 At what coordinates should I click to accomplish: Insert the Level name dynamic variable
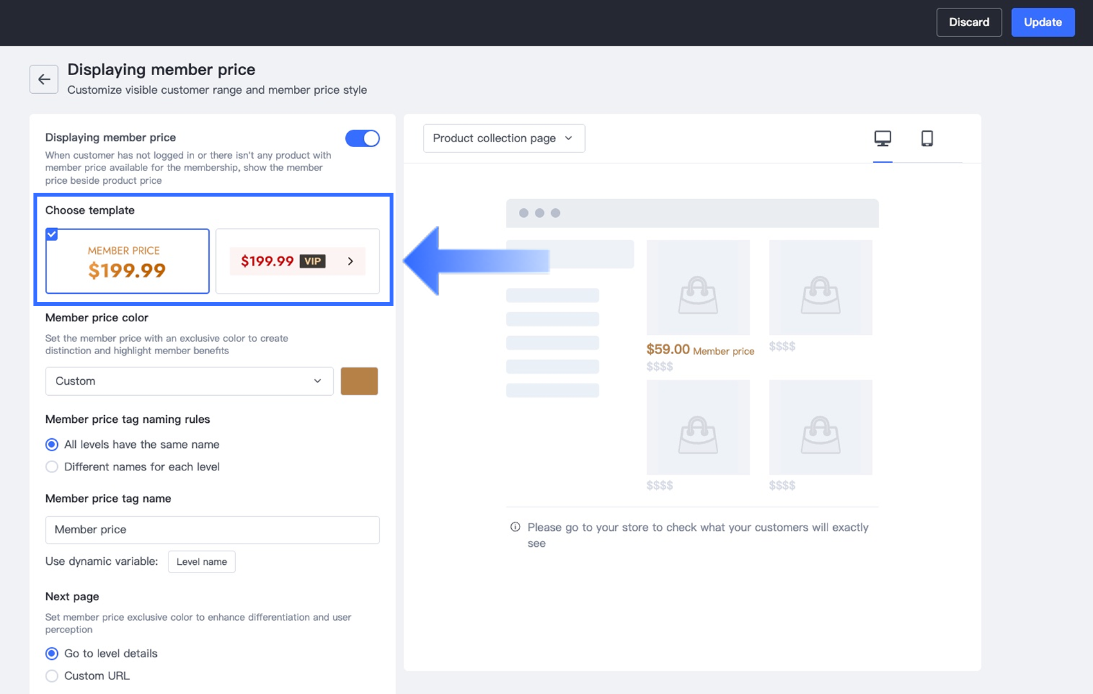coord(202,562)
